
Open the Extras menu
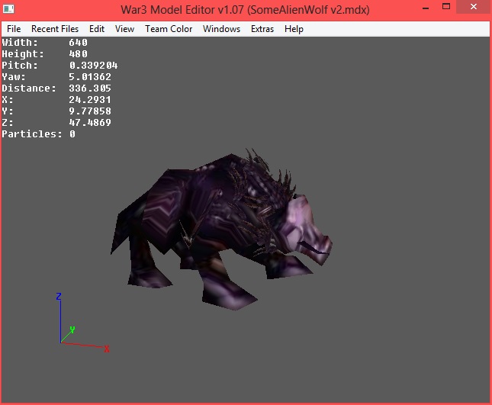[262, 29]
